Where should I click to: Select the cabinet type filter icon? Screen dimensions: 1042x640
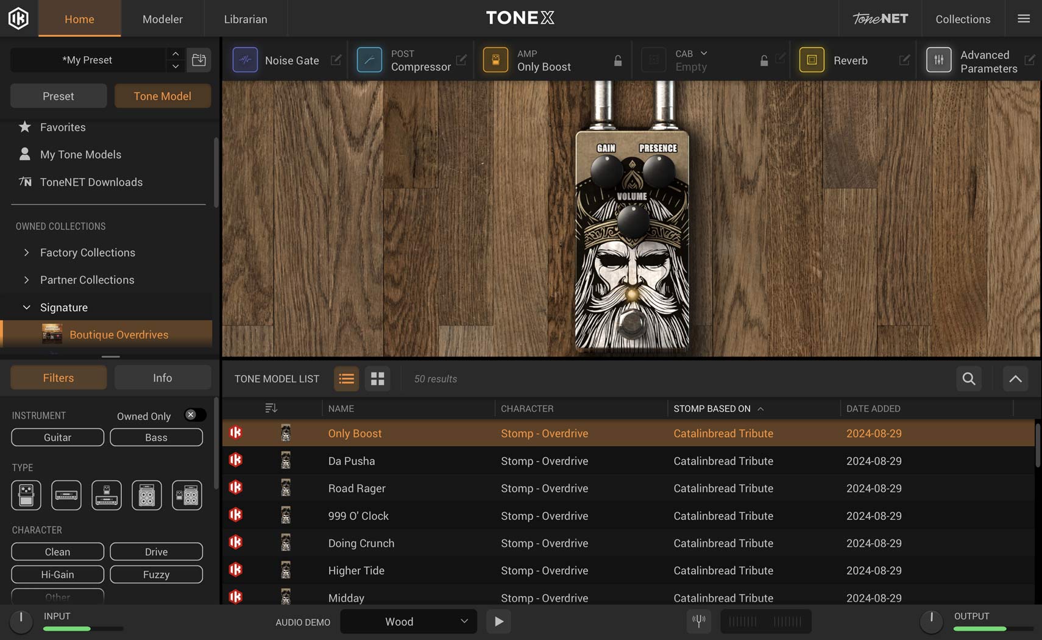point(146,495)
